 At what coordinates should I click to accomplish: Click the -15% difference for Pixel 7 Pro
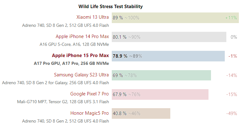(232, 94)
